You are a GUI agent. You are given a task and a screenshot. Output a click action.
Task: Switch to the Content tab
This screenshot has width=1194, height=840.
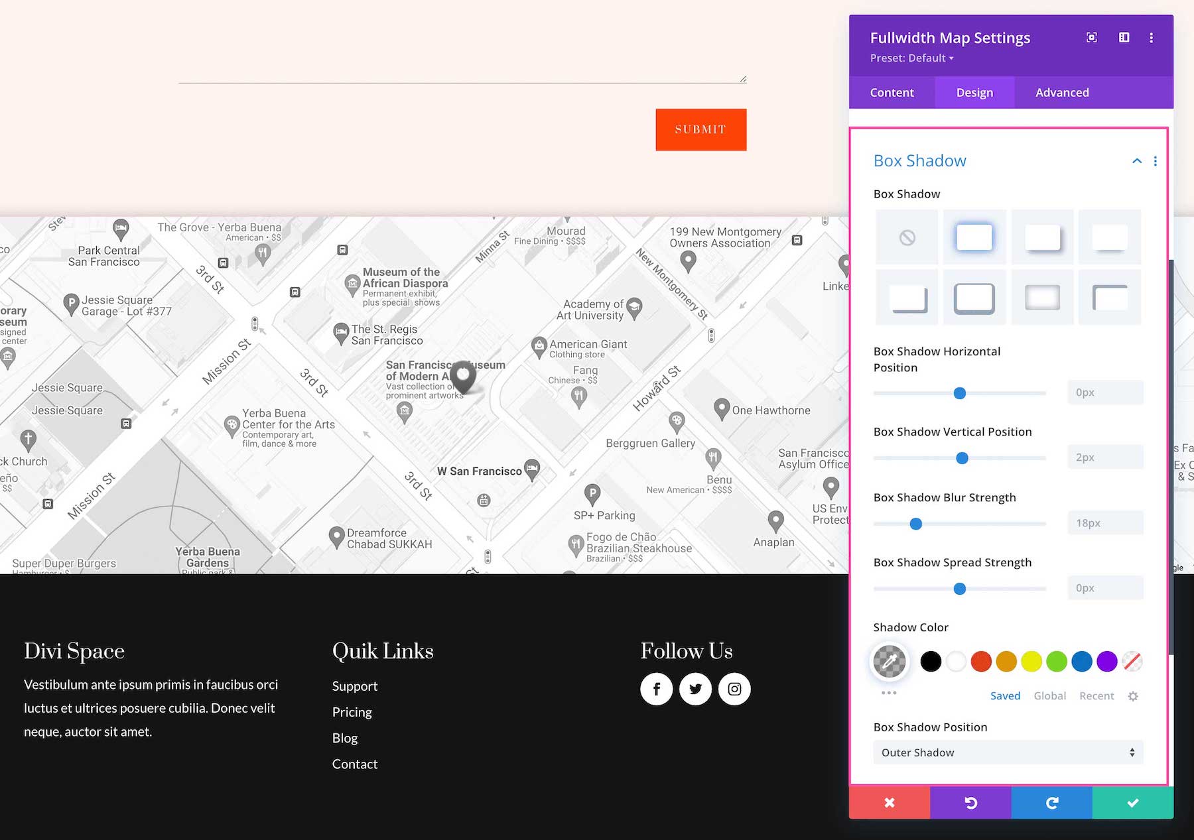(x=891, y=92)
